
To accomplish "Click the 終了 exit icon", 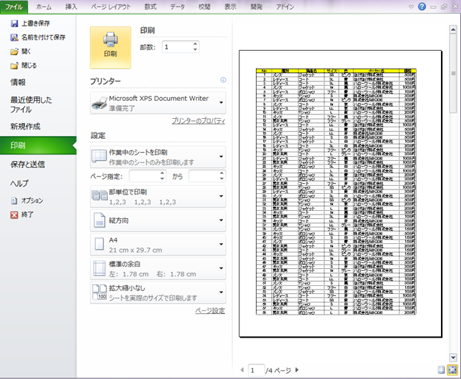I will coord(14,215).
